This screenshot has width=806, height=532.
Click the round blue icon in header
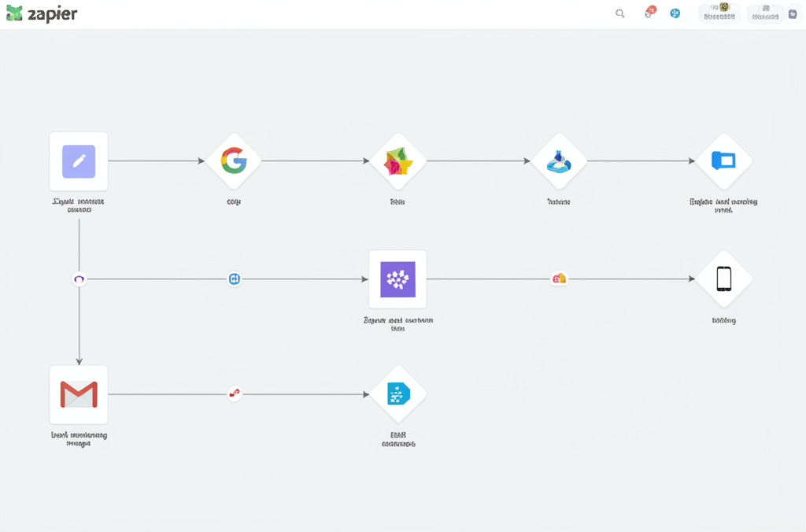point(675,13)
